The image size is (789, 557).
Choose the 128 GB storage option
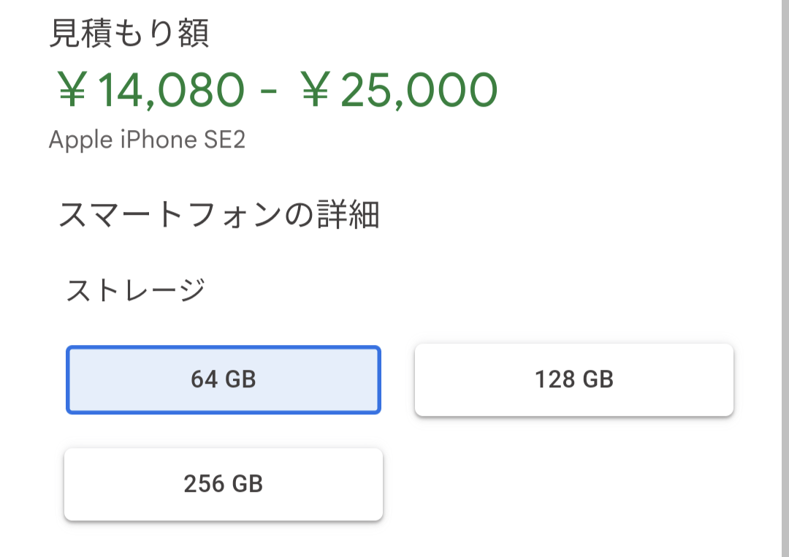tap(573, 379)
